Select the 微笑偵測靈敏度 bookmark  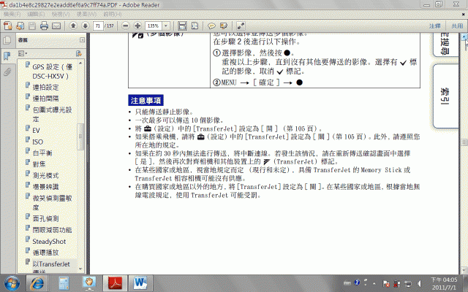tap(52, 203)
